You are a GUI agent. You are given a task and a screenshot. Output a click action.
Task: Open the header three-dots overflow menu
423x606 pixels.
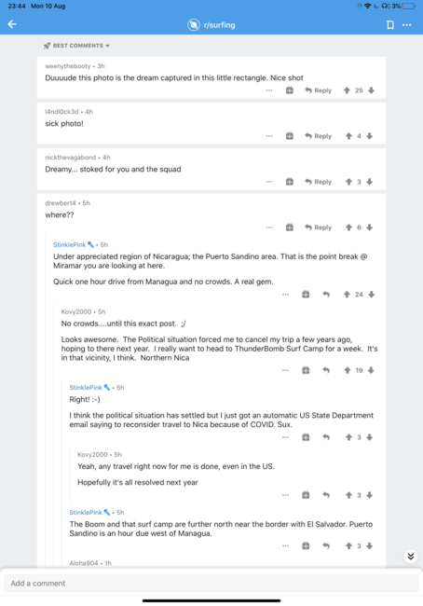click(x=407, y=25)
